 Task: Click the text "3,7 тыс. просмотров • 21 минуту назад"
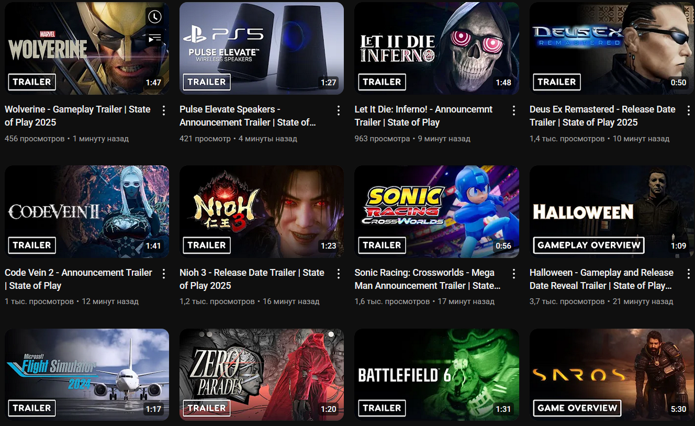pyautogui.click(x=601, y=301)
